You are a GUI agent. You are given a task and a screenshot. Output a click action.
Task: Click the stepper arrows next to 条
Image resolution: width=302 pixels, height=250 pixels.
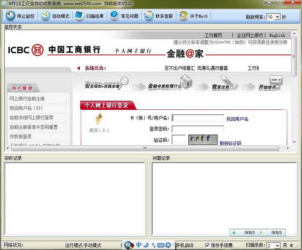pos(292,245)
